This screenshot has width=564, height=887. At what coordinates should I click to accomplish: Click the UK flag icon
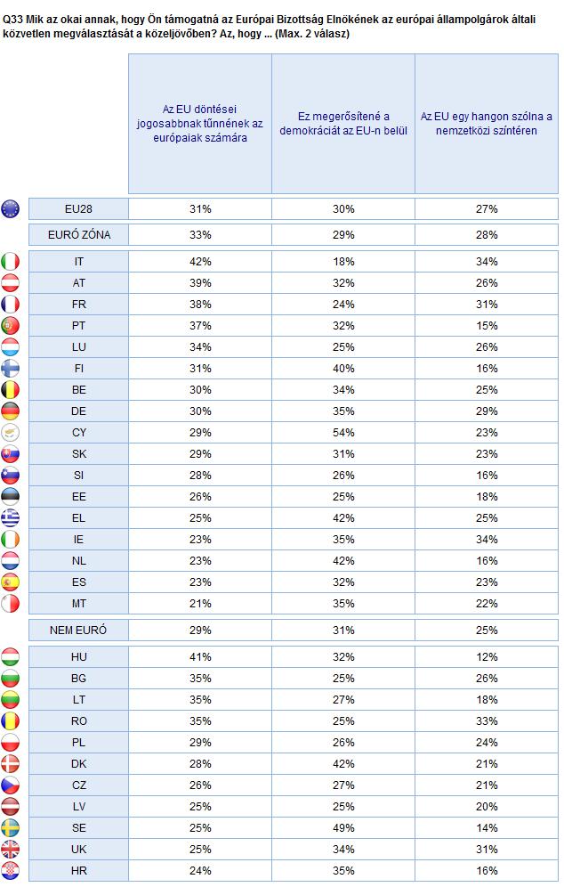[x=10, y=850]
